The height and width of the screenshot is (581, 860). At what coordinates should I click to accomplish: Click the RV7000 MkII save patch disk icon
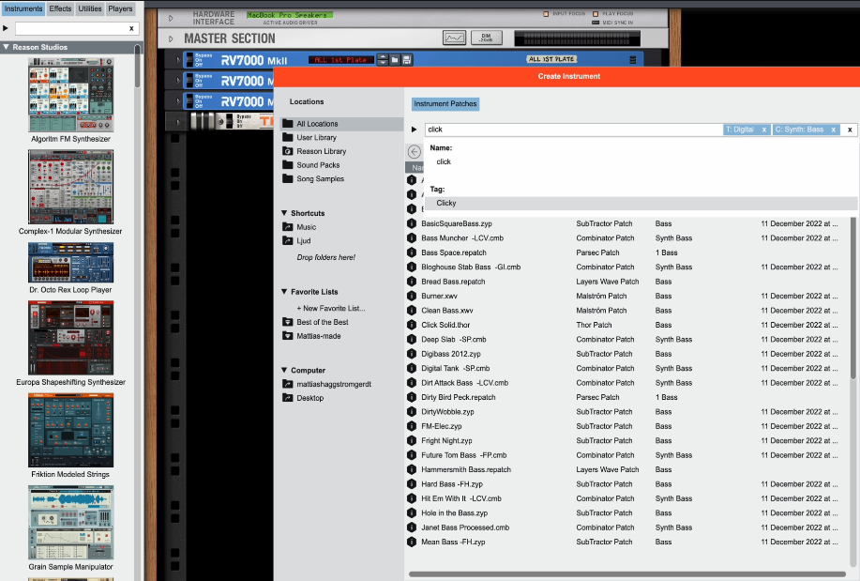(407, 60)
